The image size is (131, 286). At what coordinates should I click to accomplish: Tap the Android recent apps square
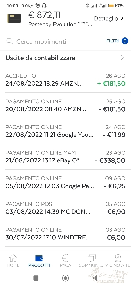[36, 278]
